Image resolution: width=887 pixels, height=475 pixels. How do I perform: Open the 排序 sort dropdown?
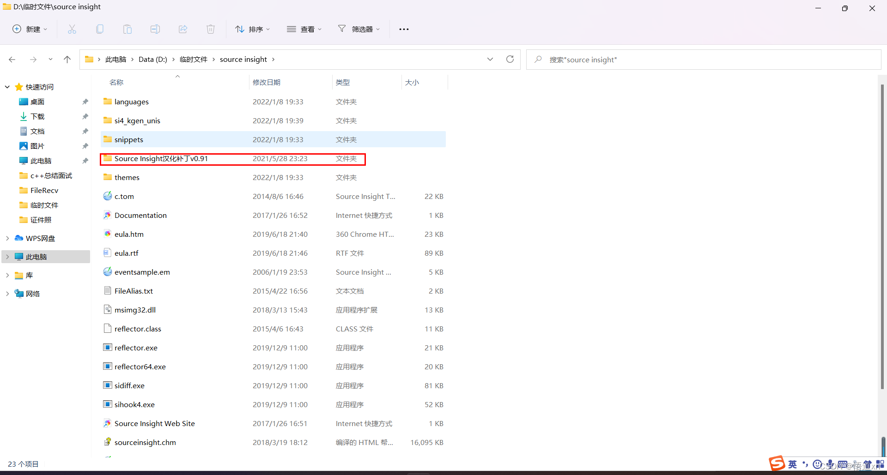(252, 29)
